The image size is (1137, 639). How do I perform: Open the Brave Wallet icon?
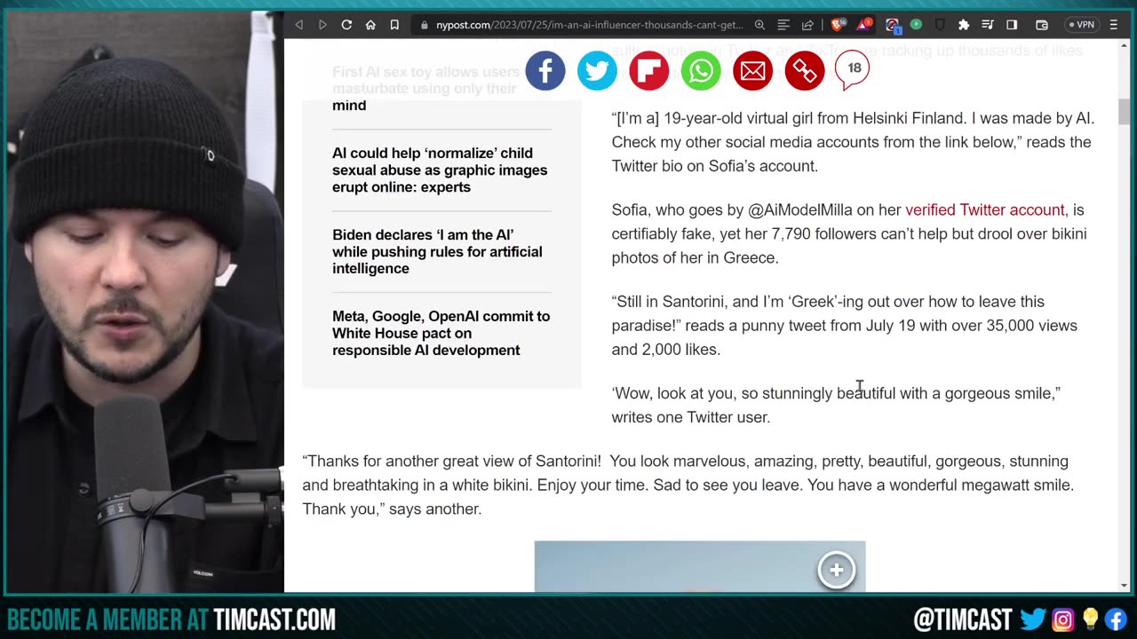(x=1042, y=25)
